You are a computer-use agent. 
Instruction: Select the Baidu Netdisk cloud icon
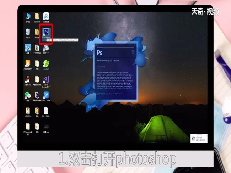coord(46,18)
